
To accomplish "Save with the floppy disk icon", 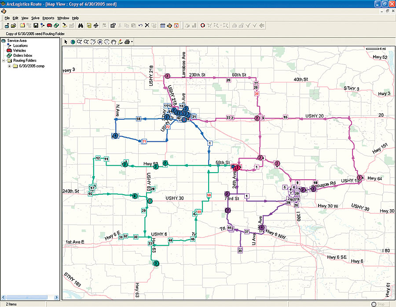I will 36,26.
